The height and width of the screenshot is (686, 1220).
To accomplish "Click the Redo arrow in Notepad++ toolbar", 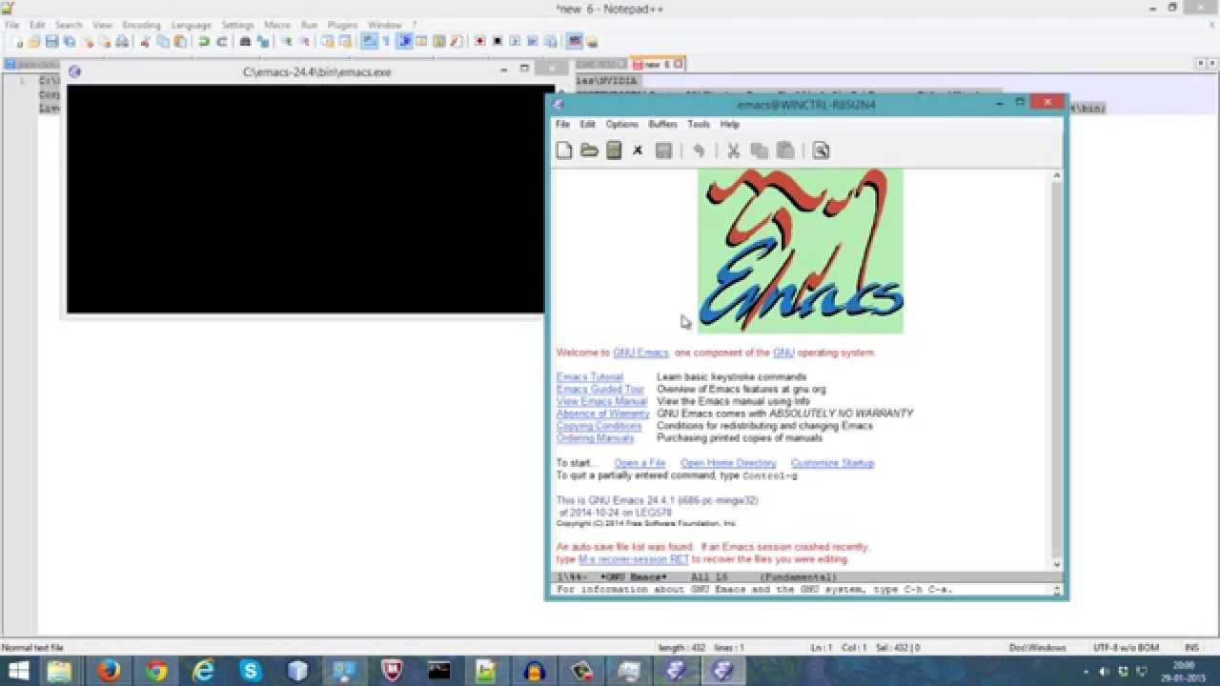I will click(221, 42).
